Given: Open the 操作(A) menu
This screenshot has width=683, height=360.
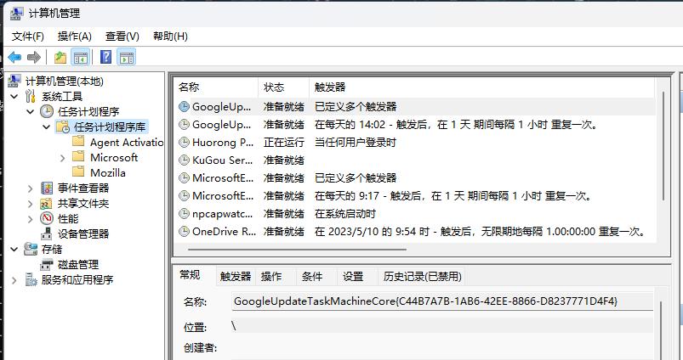Looking at the screenshot, I should 75,37.
